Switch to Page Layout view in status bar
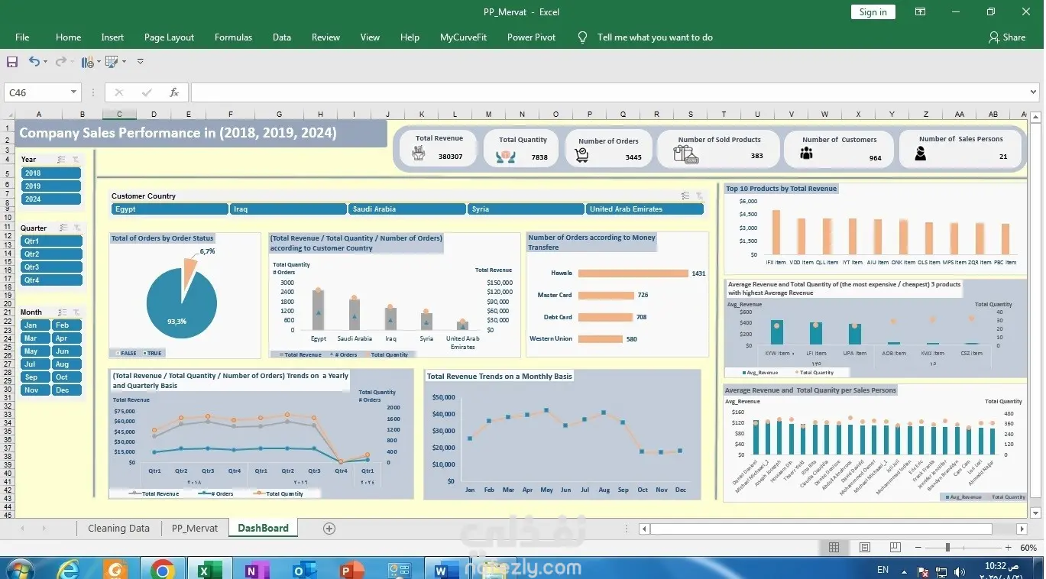1046x579 pixels. 865,548
